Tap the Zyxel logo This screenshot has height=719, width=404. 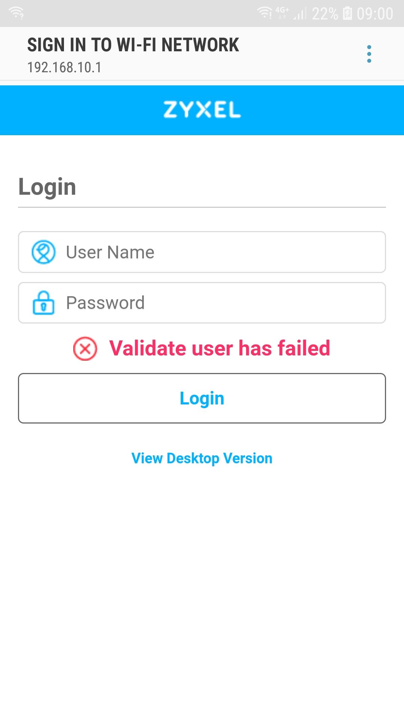[202, 110]
